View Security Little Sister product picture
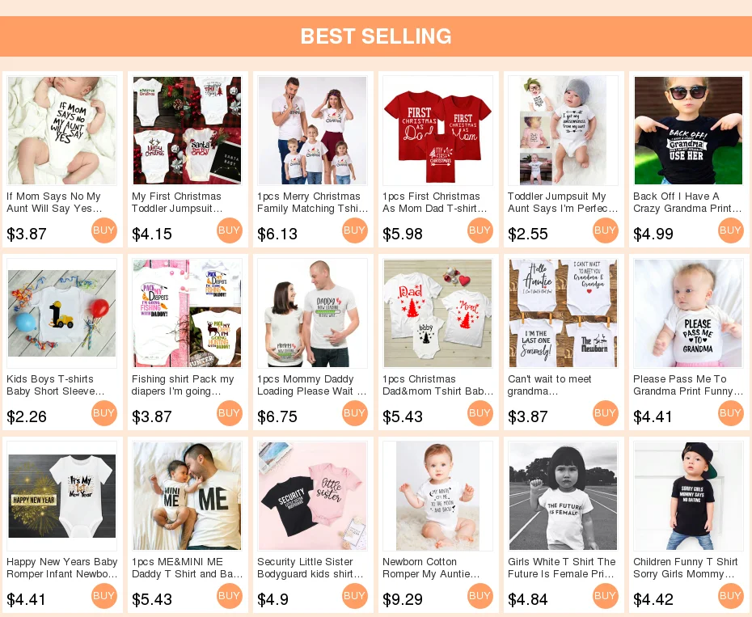This screenshot has width=752, height=617. [x=313, y=496]
